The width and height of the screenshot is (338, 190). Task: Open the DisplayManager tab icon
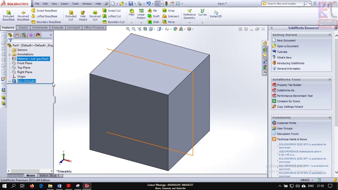pyautogui.click(x=38, y=35)
